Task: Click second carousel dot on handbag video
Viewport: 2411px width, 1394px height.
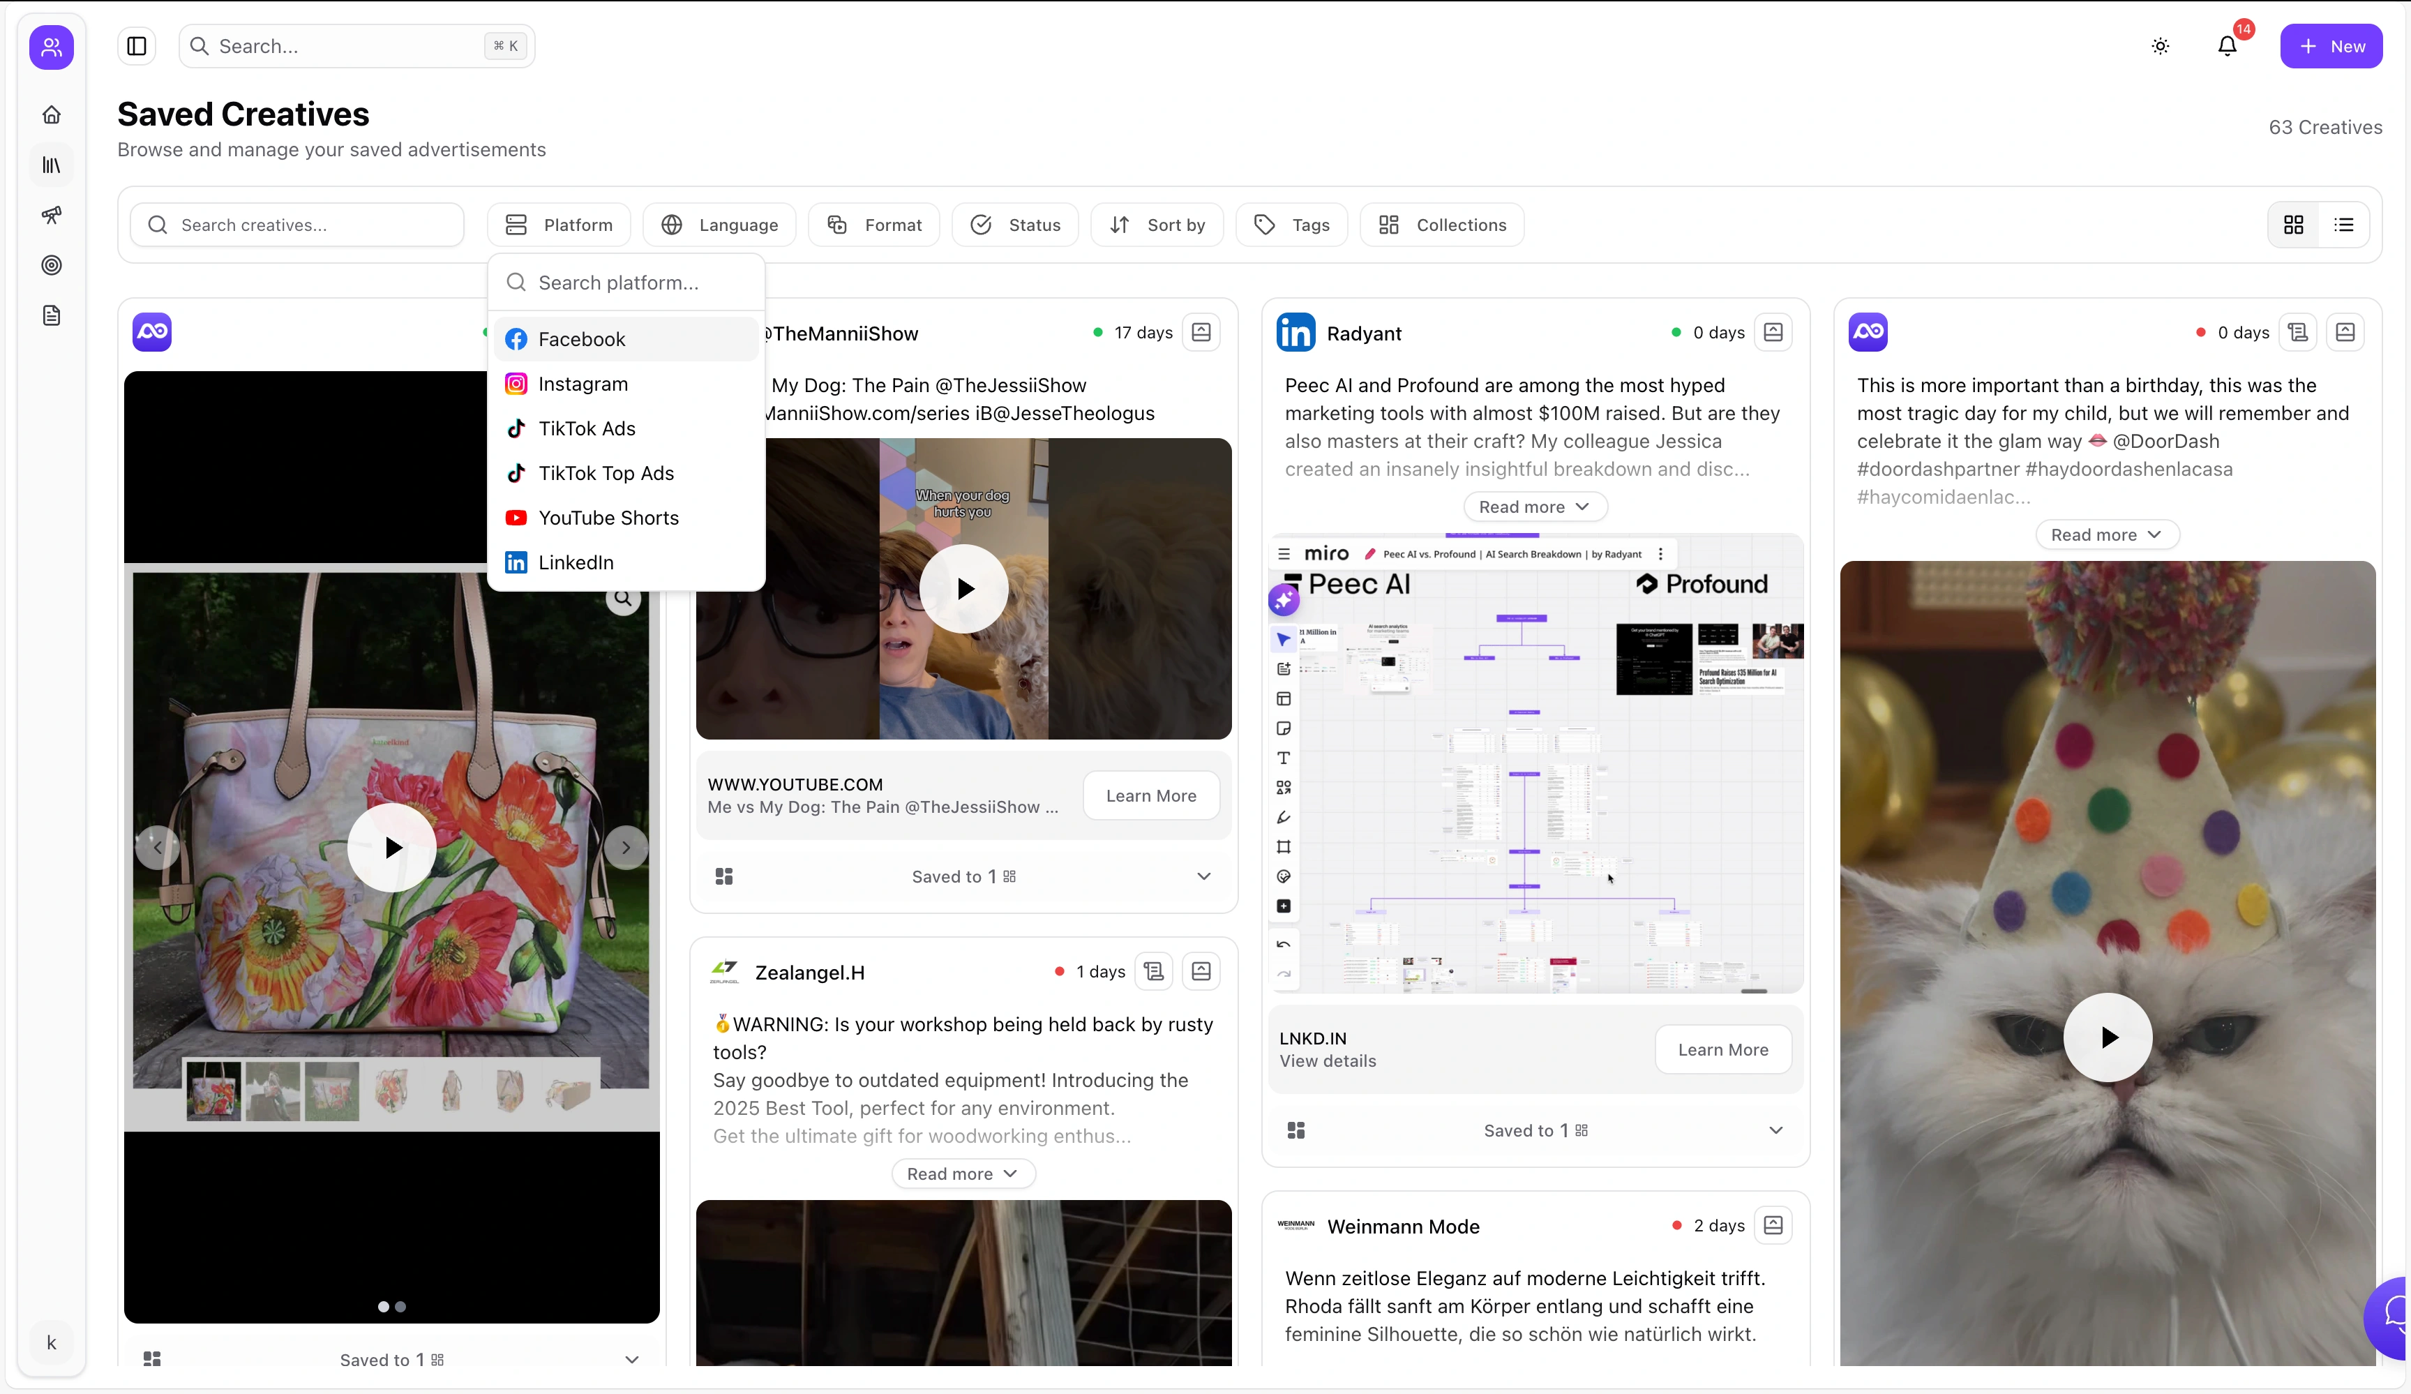Action: 401,1306
